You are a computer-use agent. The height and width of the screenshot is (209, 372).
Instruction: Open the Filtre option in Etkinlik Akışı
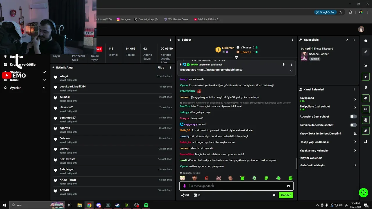pyautogui.click(x=161, y=68)
